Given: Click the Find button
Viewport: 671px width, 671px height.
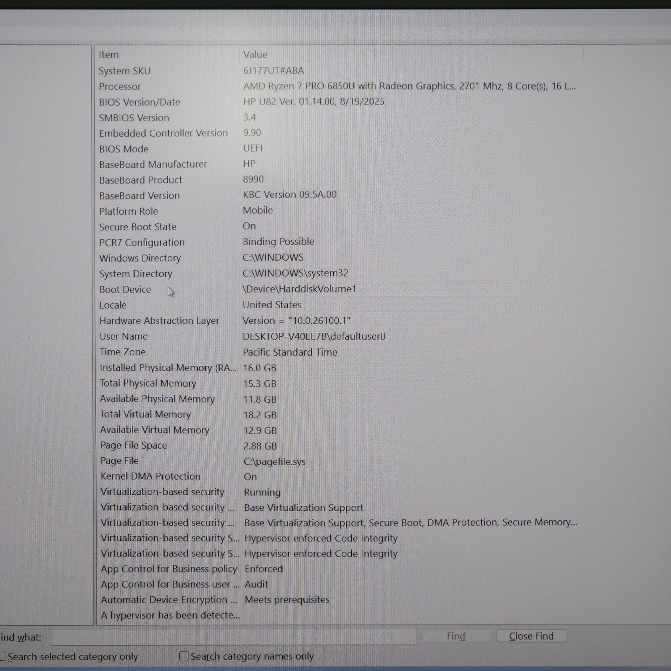Looking at the screenshot, I should (455, 636).
